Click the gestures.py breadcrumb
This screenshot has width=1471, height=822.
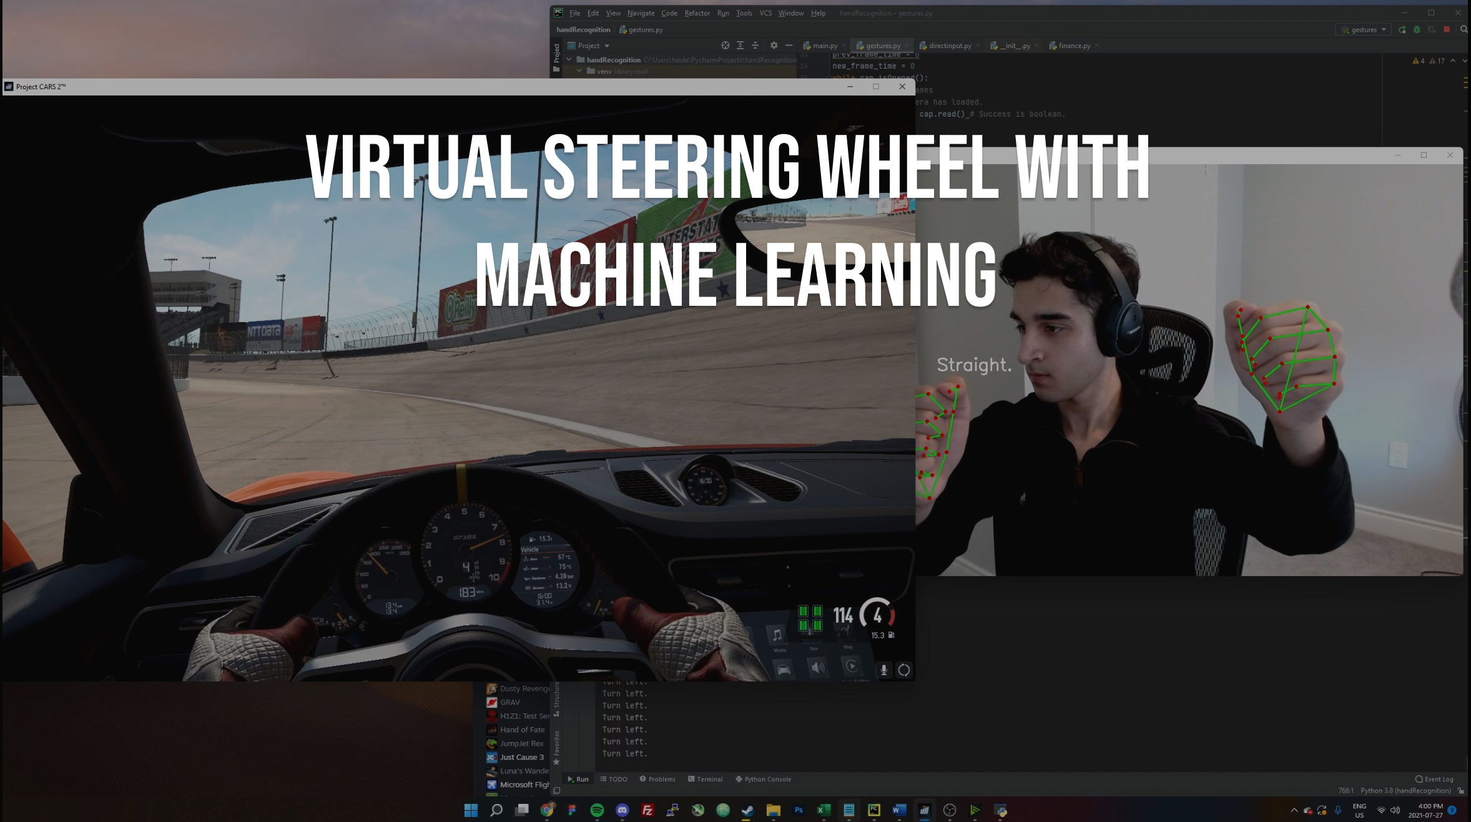pos(641,29)
